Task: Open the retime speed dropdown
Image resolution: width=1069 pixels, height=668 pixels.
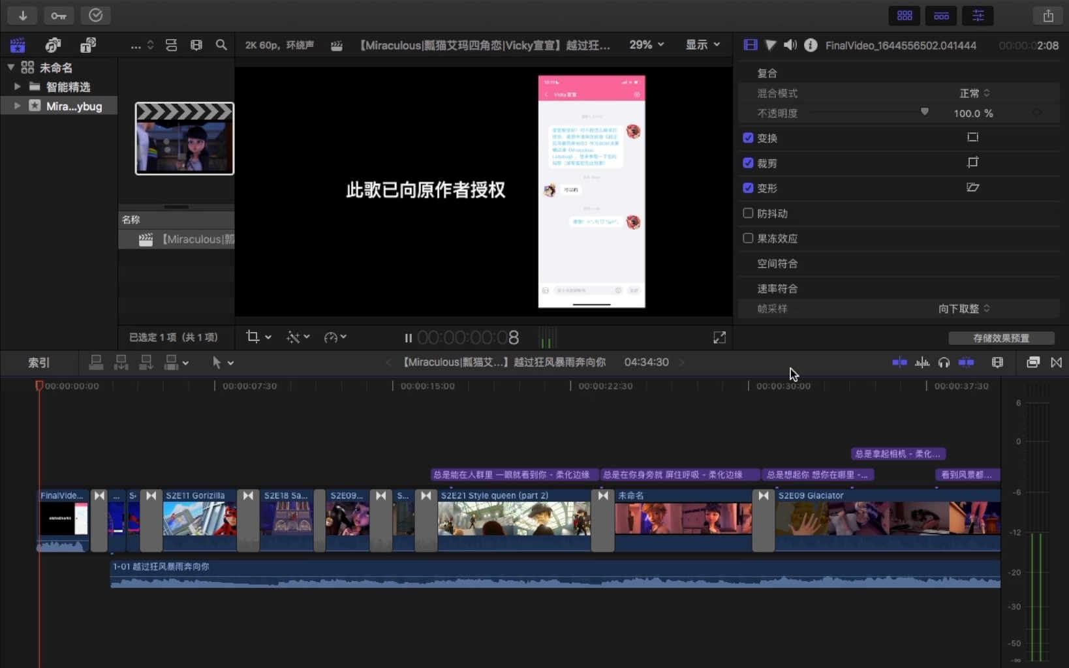Action: [335, 337]
